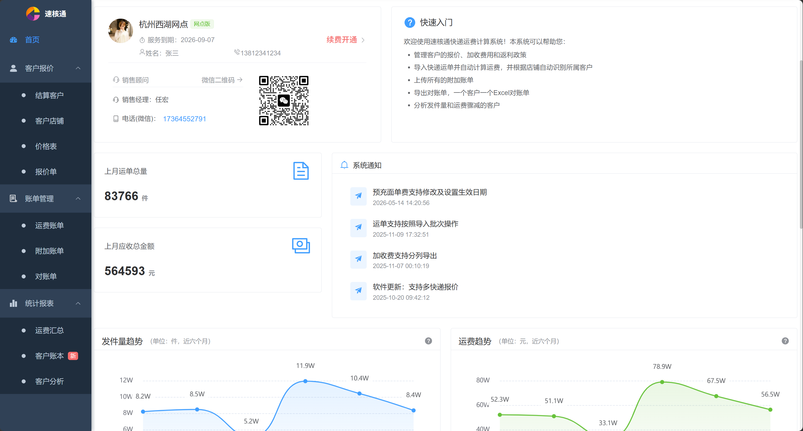Click the WeChat QR code image
803x431 pixels.
[x=284, y=101]
